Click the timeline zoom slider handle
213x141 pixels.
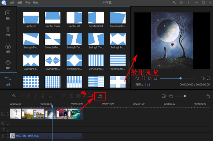185,96
